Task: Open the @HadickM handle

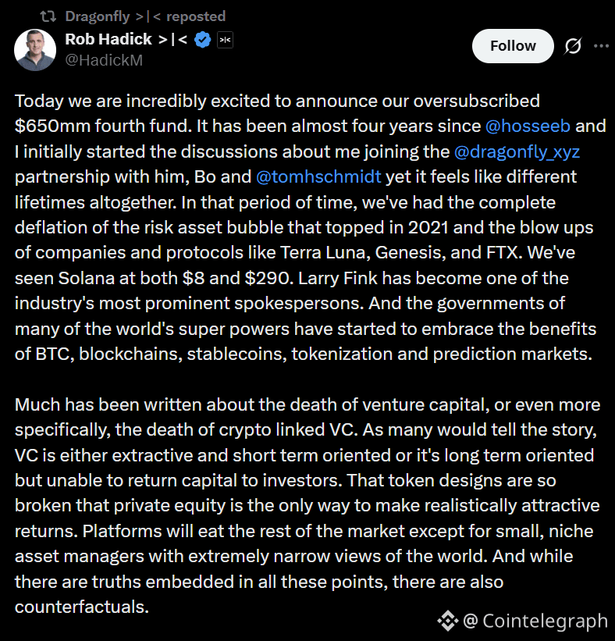Action: tap(104, 60)
